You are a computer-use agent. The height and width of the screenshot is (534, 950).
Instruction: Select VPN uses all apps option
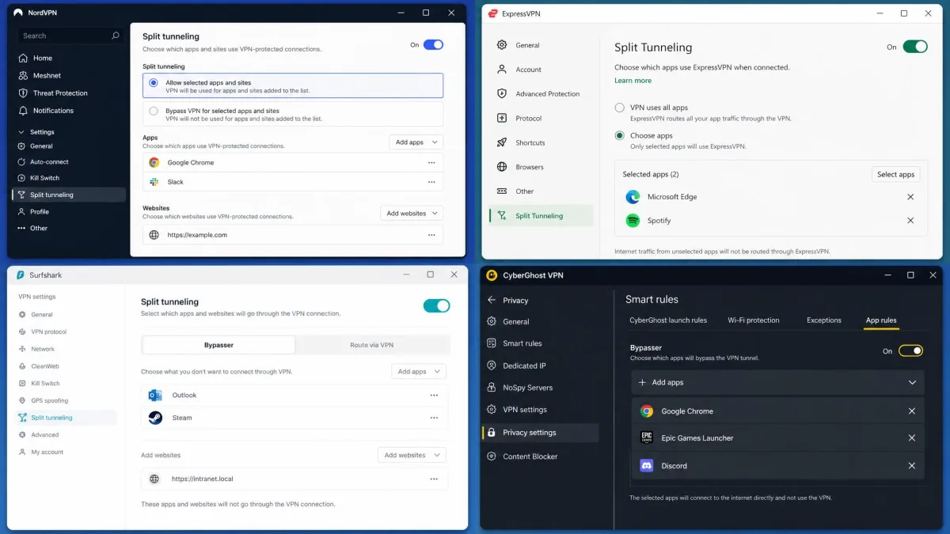pyautogui.click(x=620, y=108)
